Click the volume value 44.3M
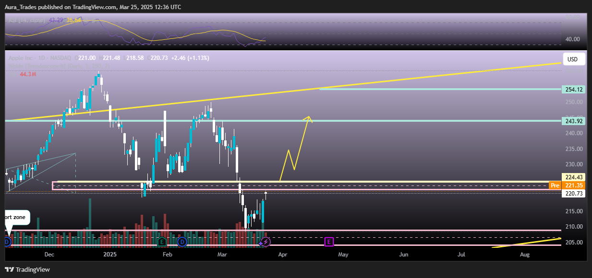Screen dimensions: 592x278 pyautogui.click(x=28, y=74)
